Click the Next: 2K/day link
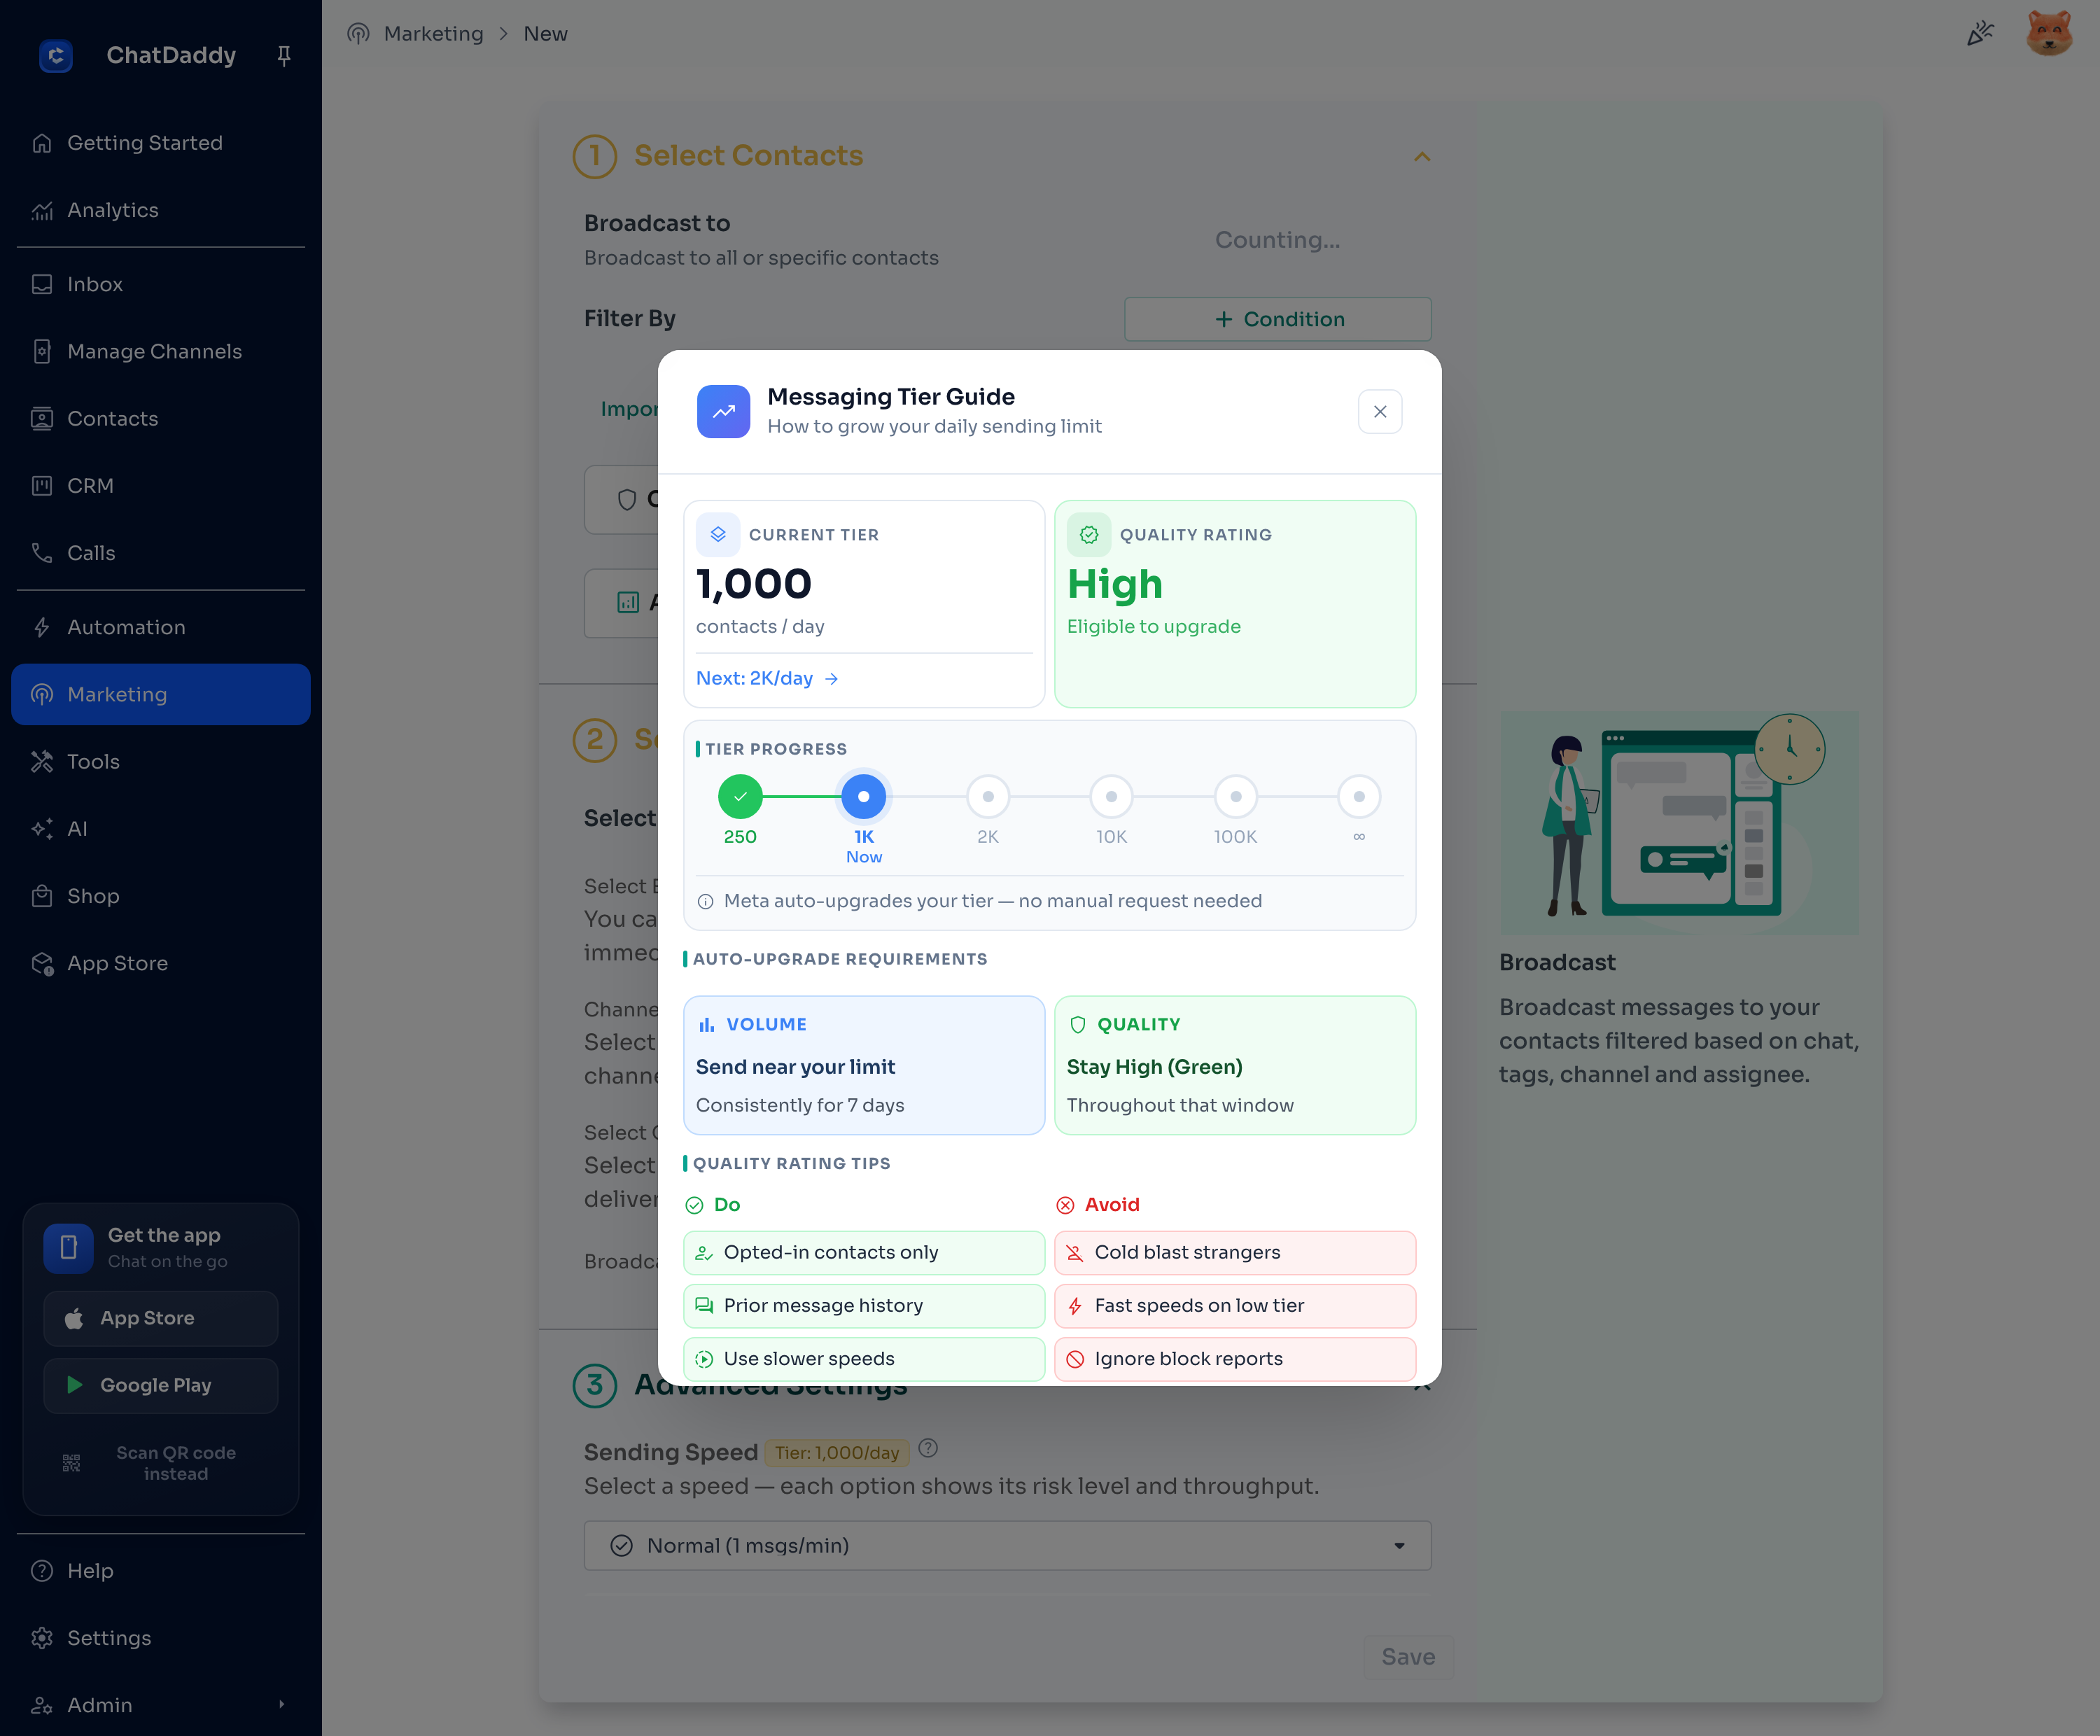 (767, 678)
